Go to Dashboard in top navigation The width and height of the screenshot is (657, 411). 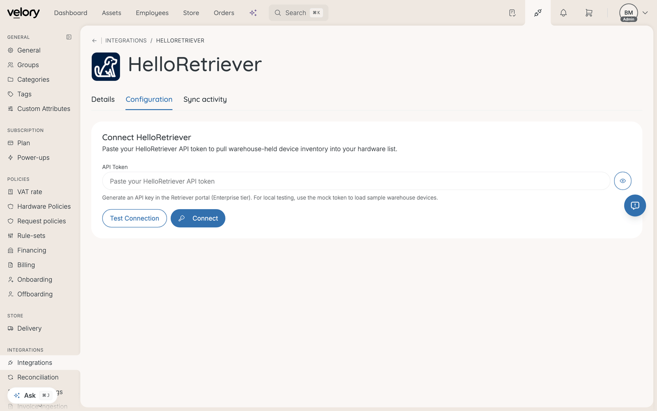71,13
